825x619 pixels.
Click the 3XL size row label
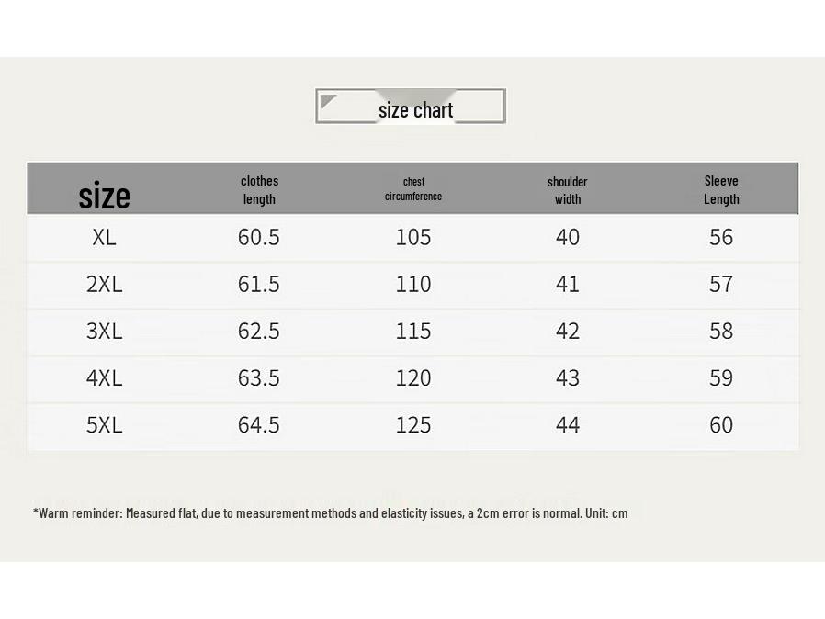(104, 332)
